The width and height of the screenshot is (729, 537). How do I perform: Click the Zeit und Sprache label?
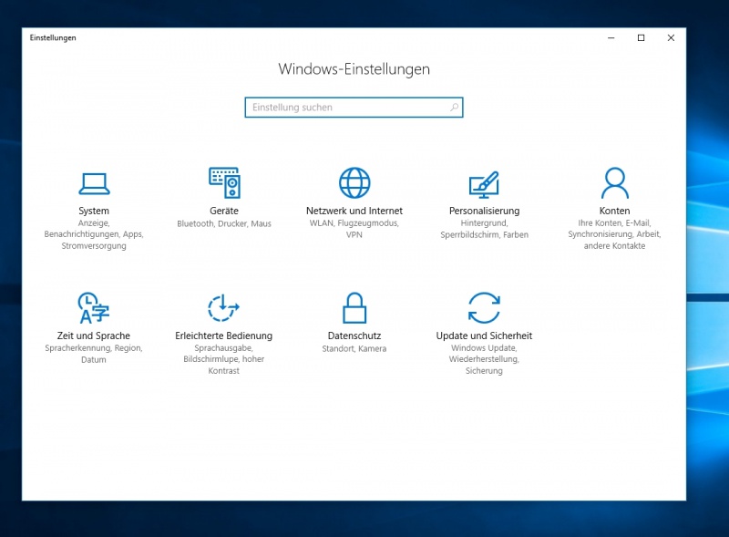[x=94, y=336]
